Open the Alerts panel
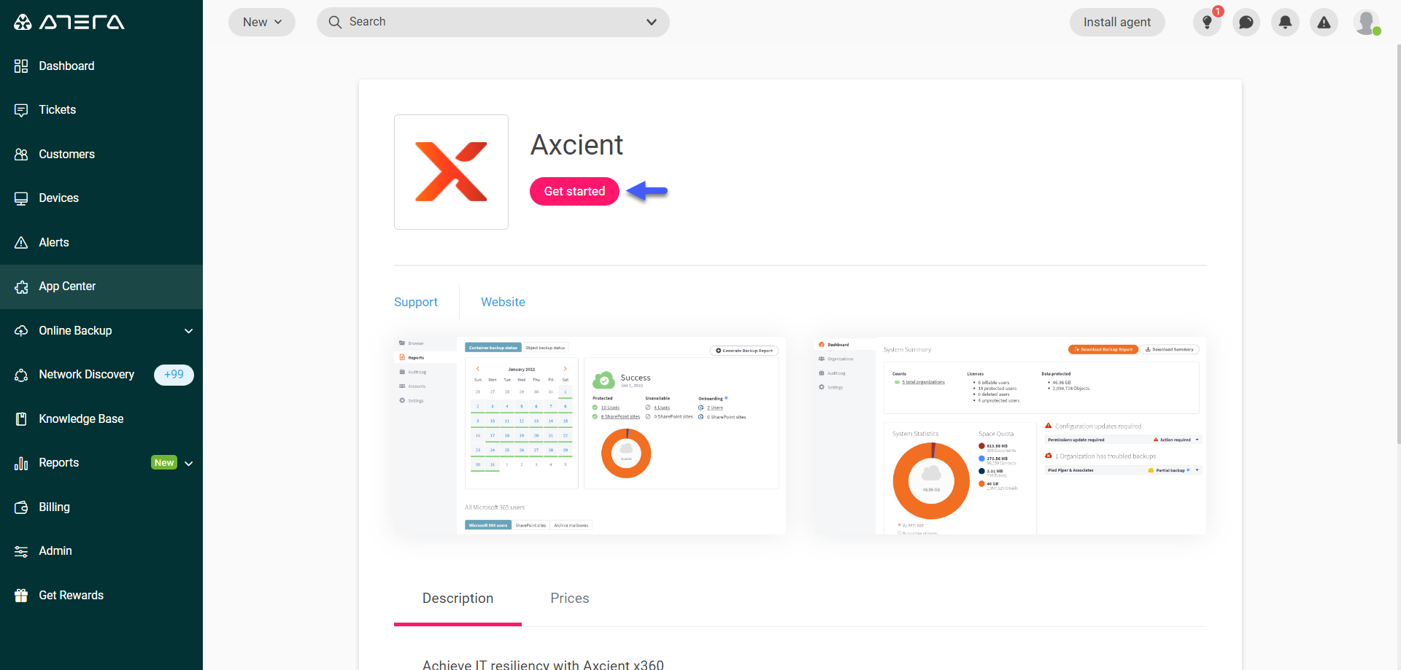Screen dimensions: 1401x670 pyautogui.click(x=54, y=242)
